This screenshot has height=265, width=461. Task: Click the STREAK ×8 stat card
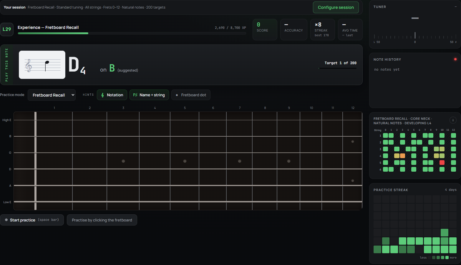(323, 29)
